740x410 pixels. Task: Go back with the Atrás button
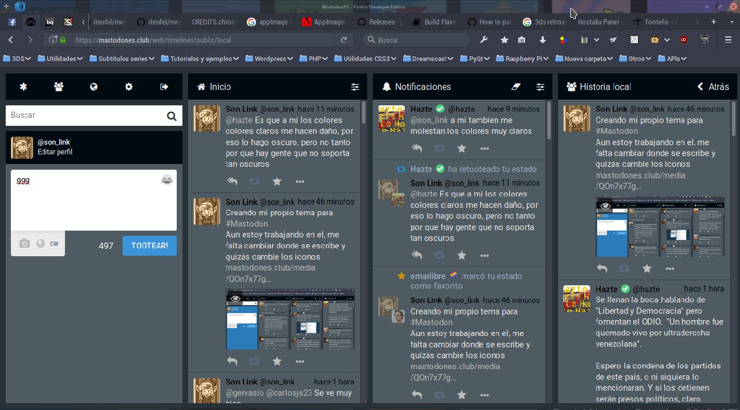click(x=713, y=87)
